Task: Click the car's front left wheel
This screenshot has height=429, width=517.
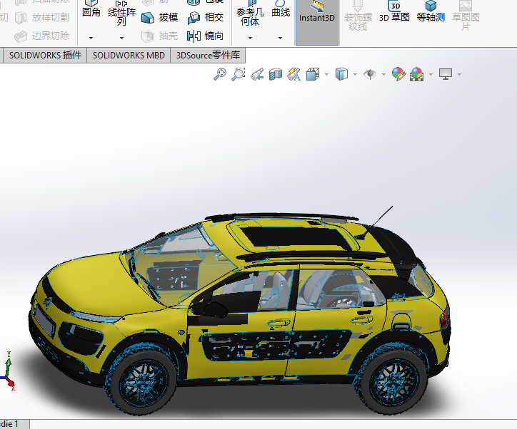Action: pyautogui.click(x=143, y=382)
